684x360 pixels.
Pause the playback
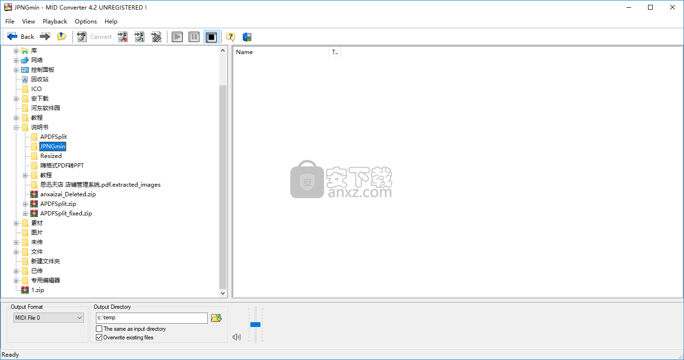point(194,37)
